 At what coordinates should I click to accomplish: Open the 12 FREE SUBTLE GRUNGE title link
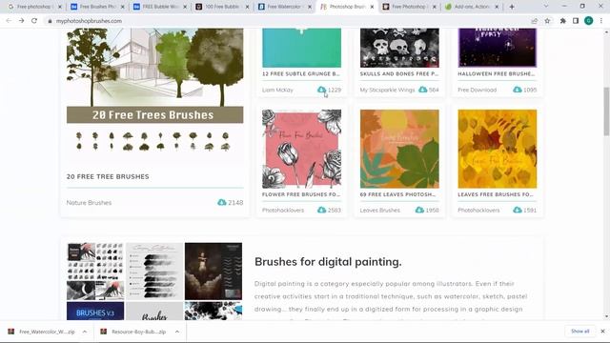(301, 74)
